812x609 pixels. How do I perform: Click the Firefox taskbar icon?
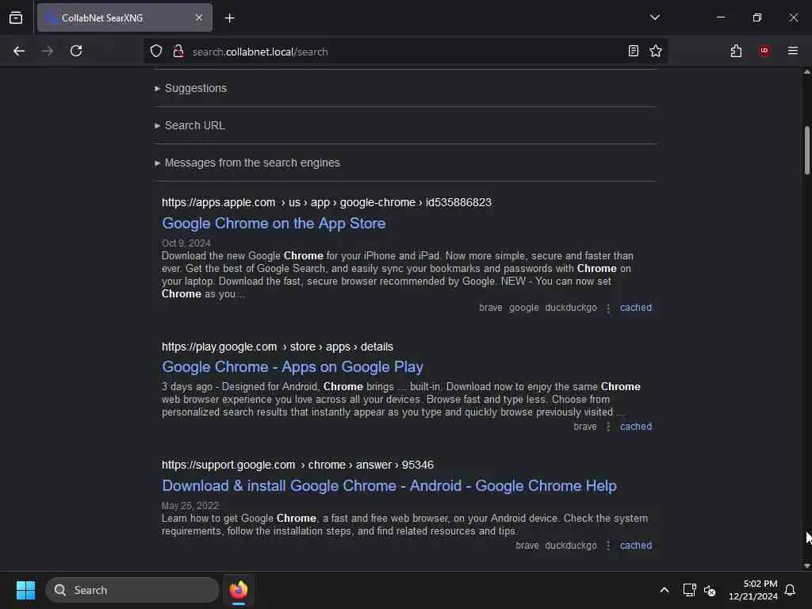click(x=238, y=590)
